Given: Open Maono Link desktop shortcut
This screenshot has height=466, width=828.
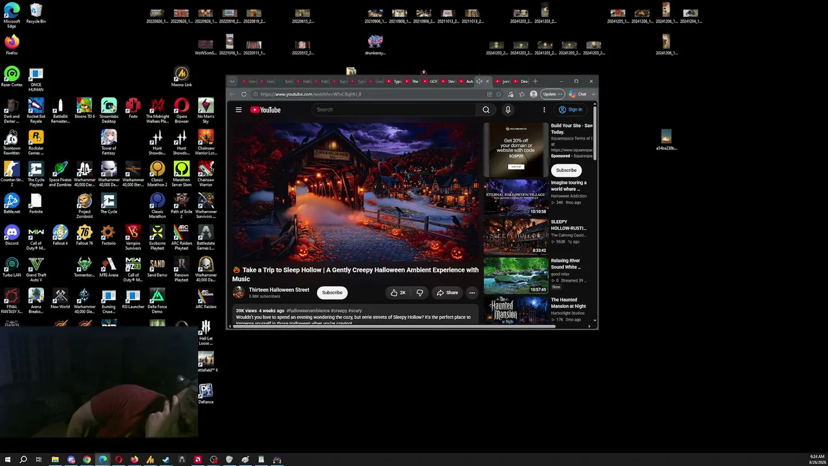Looking at the screenshot, I should (x=182, y=77).
